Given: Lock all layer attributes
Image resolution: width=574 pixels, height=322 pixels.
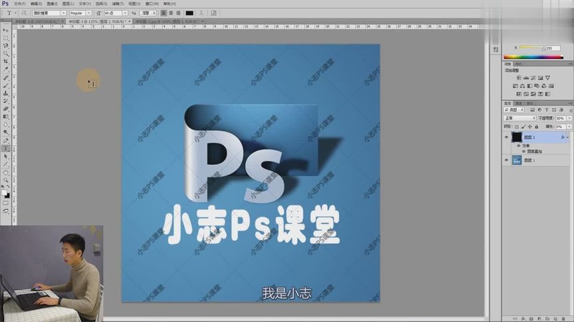Looking at the screenshot, I should coord(536,127).
